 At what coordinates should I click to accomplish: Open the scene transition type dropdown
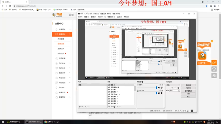pyautogui.click(x=173, y=85)
